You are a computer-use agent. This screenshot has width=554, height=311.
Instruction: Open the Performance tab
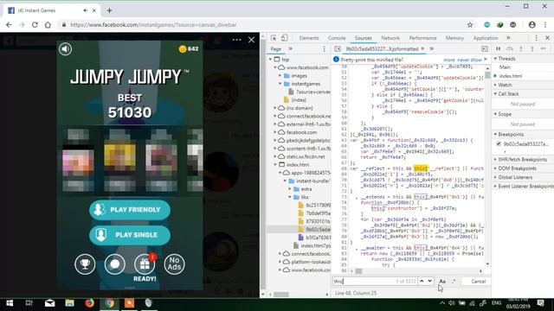point(422,38)
